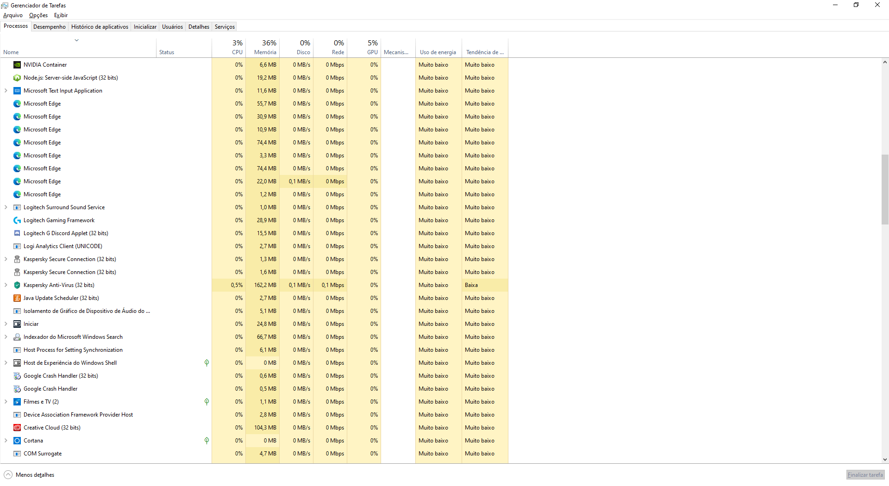
Task: Click the Creative Cloud icon
Action: point(17,428)
